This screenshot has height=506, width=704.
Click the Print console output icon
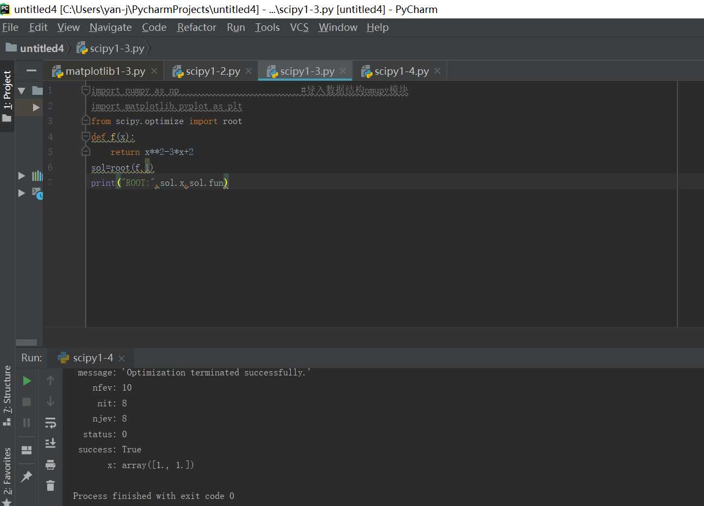50,464
